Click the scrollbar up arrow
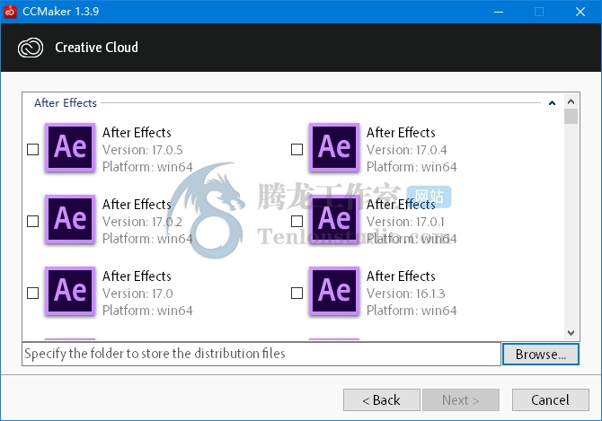602x421 pixels. tap(571, 101)
